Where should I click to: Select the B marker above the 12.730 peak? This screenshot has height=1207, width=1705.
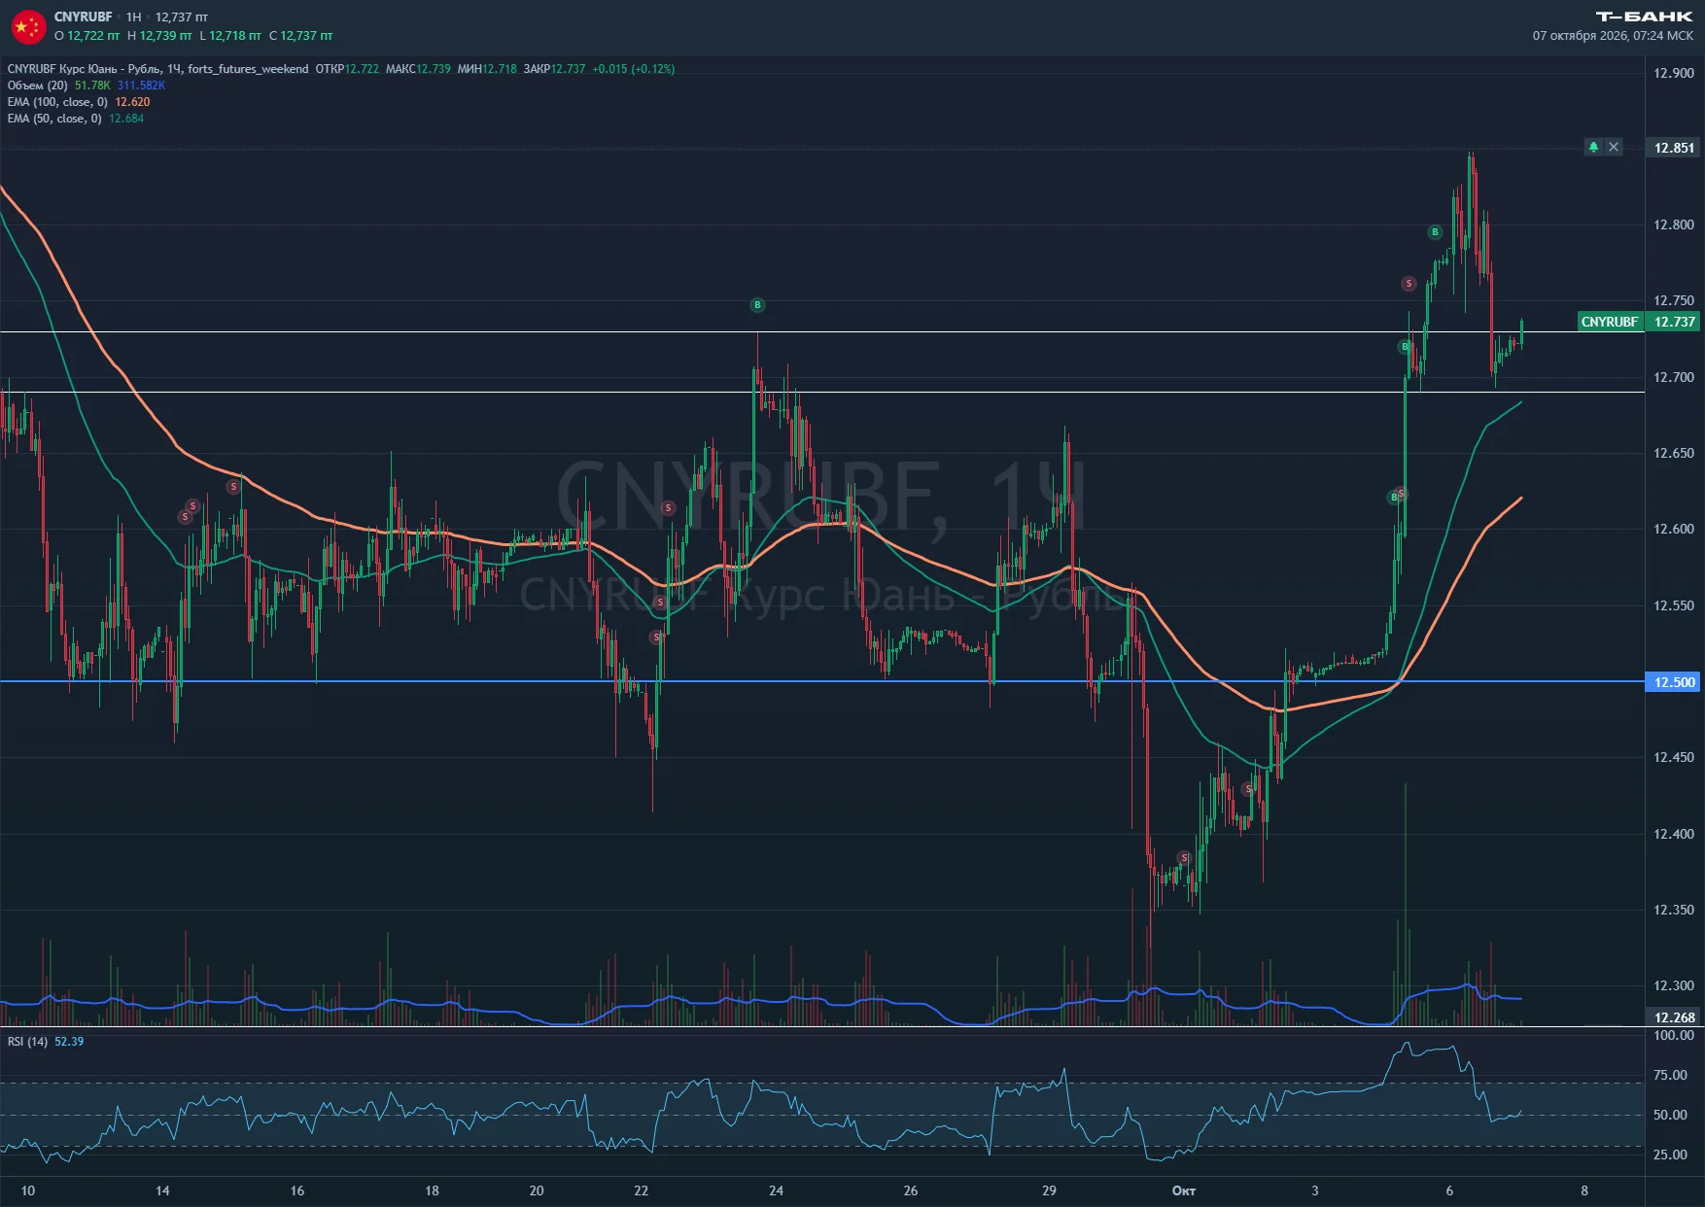click(757, 305)
